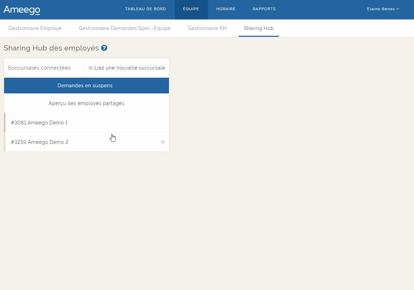Switch to Gestionnaire Employé tab
The width and height of the screenshot is (414, 290).
(x=35, y=28)
